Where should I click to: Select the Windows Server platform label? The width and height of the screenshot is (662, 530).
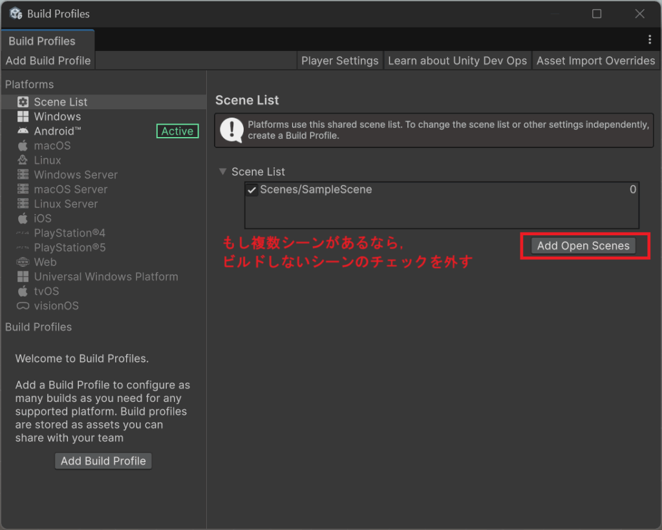pos(76,175)
